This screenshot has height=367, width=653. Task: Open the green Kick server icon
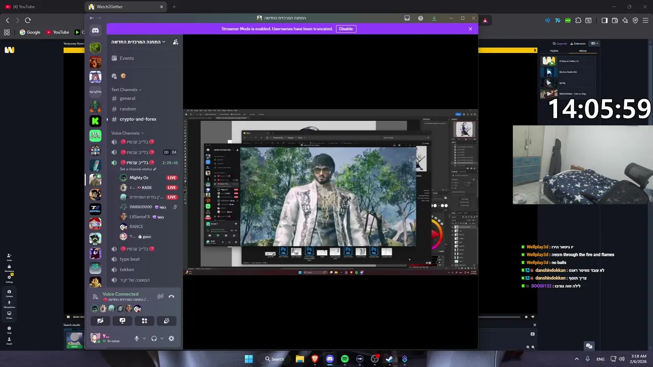(x=95, y=121)
